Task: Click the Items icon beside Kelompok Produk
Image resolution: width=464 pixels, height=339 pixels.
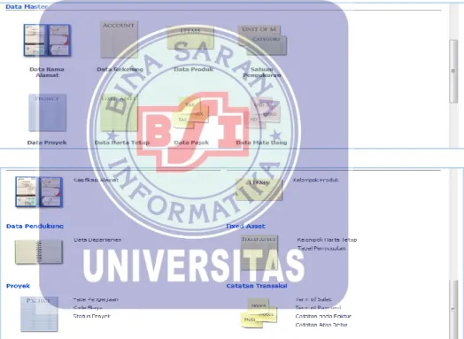Action: pos(259,189)
